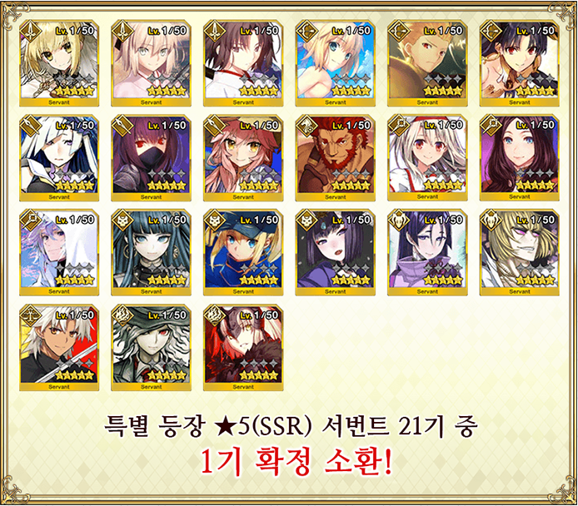Screen dimensions: 578x506
Task: Click the Archer class icon on the golden-armored man card
Action: coord(399,30)
